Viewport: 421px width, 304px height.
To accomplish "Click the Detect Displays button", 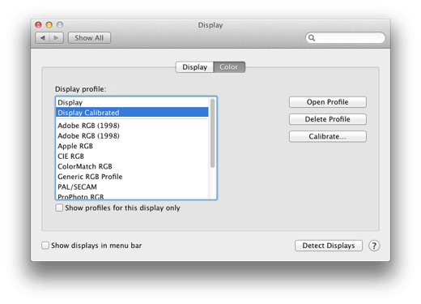I will (329, 246).
